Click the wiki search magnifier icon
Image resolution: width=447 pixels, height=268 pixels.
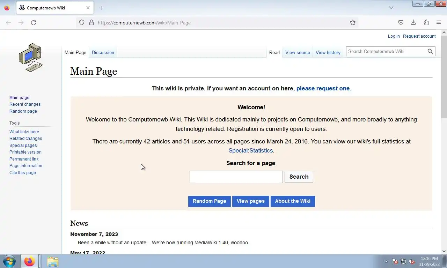pyautogui.click(x=430, y=51)
